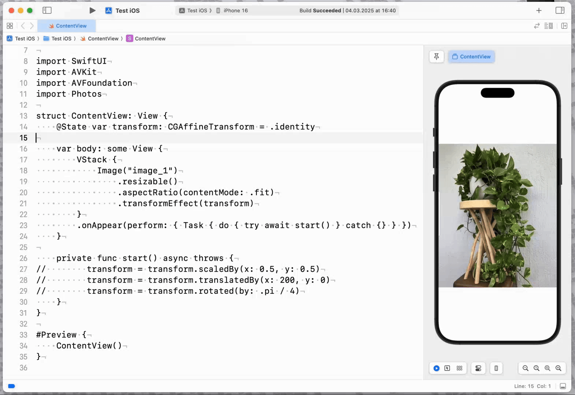Place cursor on import SwiftUI line

click(x=72, y=61)
